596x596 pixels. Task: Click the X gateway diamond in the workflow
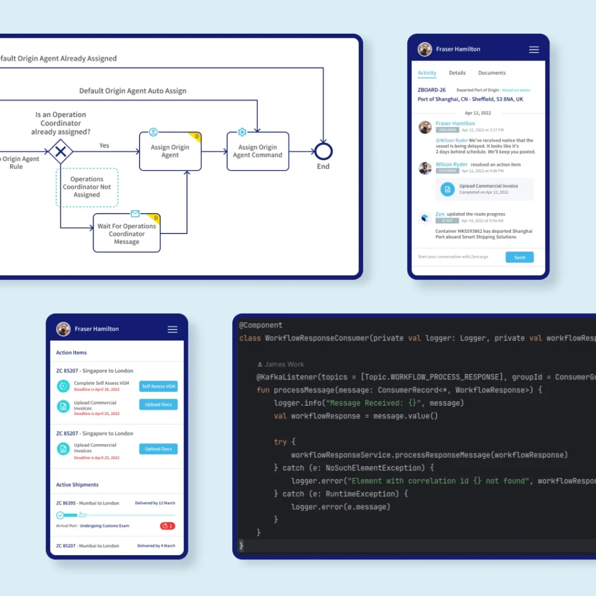60,151
